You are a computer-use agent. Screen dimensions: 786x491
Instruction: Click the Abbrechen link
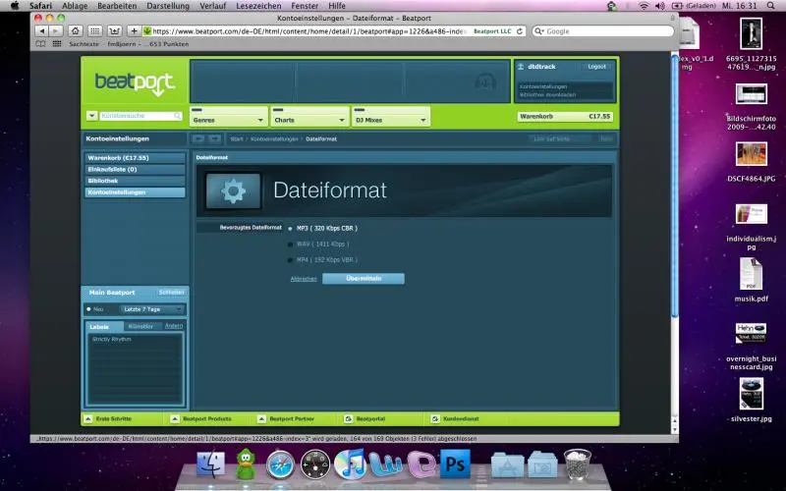tap(304, 279)
